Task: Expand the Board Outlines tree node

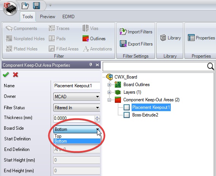Action: [x=109, y=85]
